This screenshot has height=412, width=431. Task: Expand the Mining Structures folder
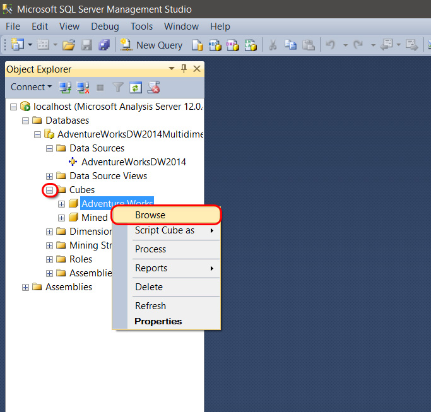pyautogui.click(x=49, y=245)
